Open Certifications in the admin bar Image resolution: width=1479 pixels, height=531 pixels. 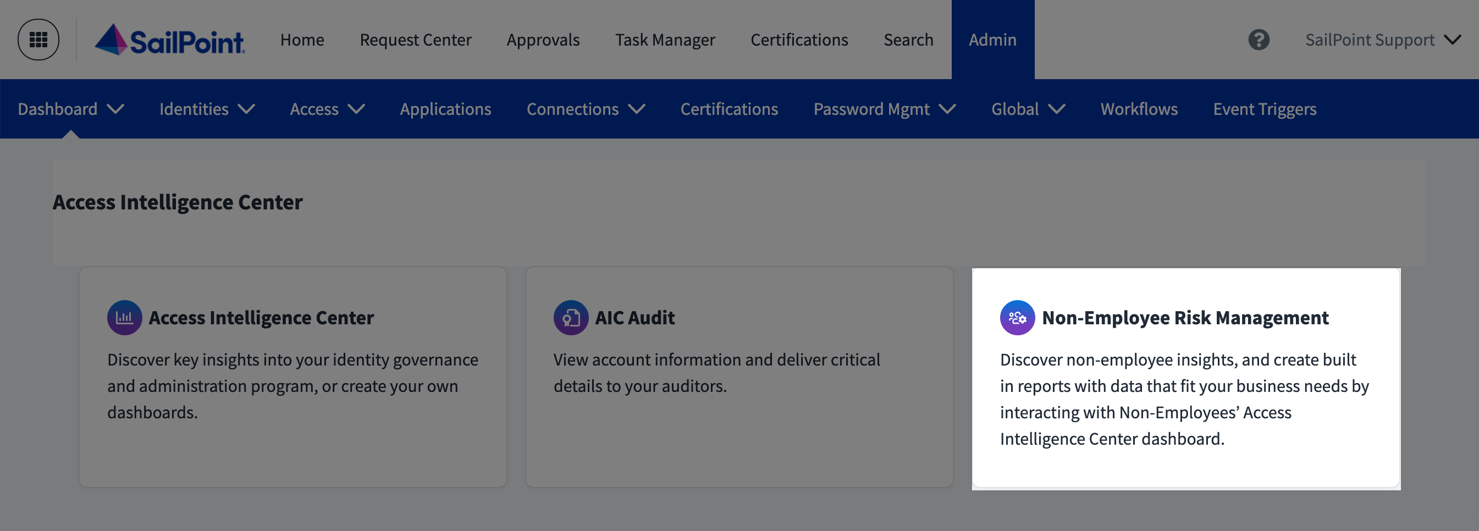pyautogui.click(x=729, y=109)
